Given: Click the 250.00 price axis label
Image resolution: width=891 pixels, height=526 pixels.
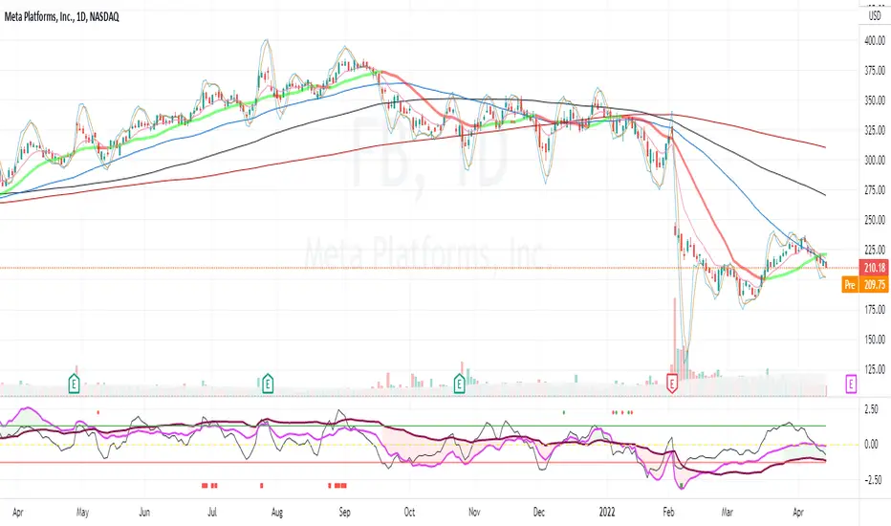Looking at the screenshot, I should 875,220.
